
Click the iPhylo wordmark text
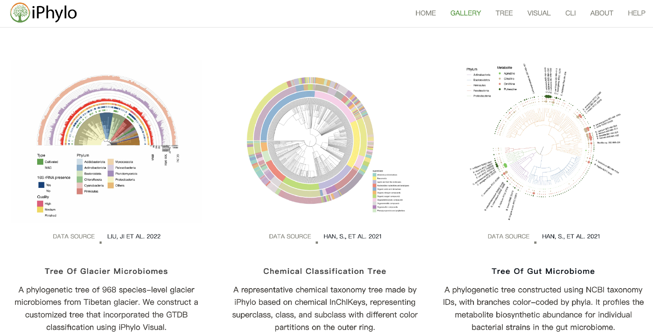point(54,13)
